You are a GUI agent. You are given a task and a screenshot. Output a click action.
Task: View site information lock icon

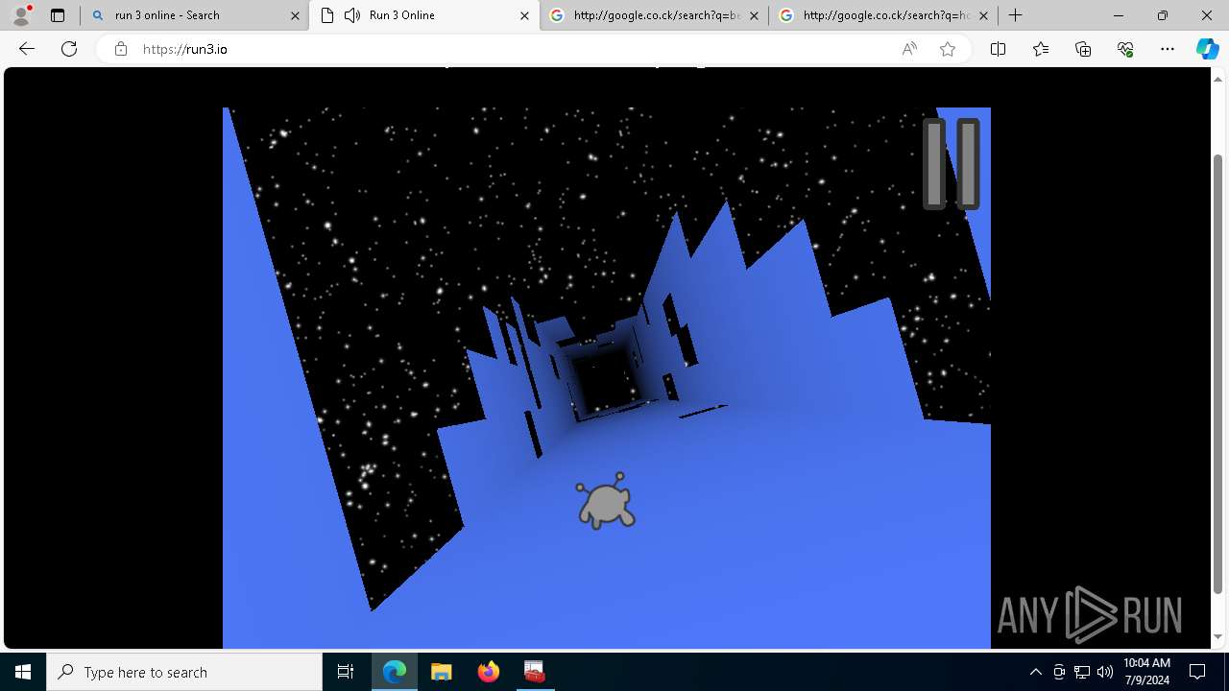(x=121, y=49)
